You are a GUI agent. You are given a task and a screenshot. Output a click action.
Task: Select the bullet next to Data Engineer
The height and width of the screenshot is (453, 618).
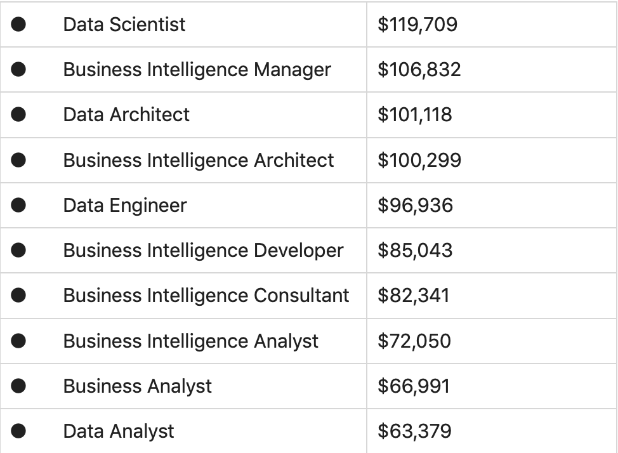(18, 205)
